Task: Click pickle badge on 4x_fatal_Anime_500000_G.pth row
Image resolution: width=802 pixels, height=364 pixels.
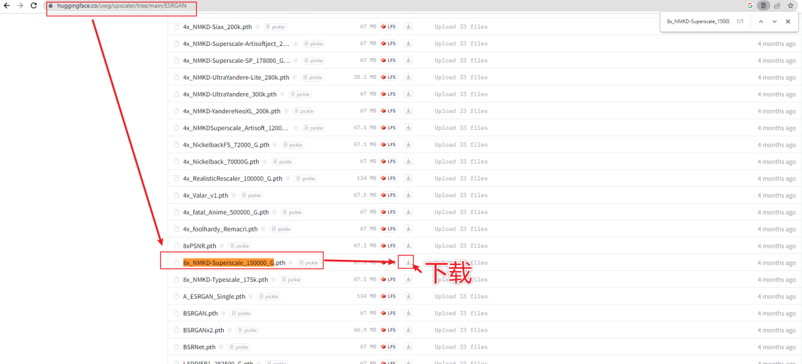Action: coord(292,212)
